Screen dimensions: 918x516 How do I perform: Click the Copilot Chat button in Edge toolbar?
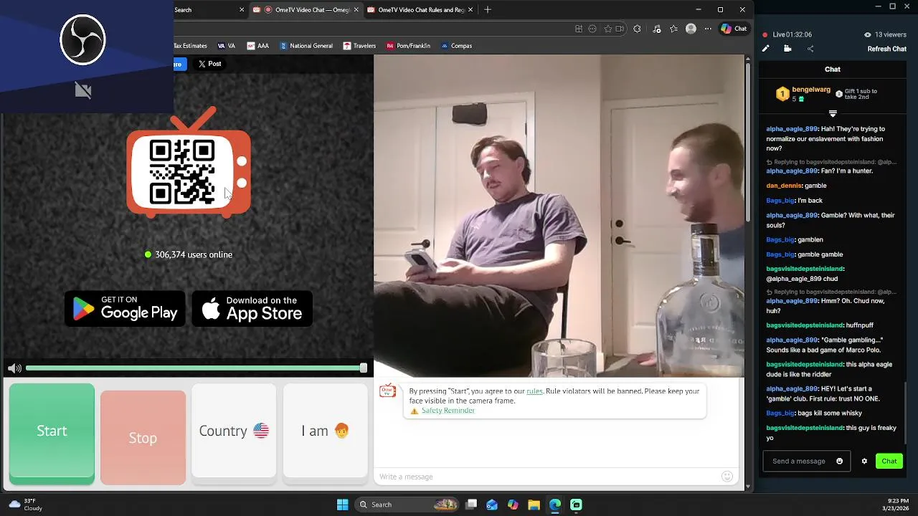click(x=734, y=29)
